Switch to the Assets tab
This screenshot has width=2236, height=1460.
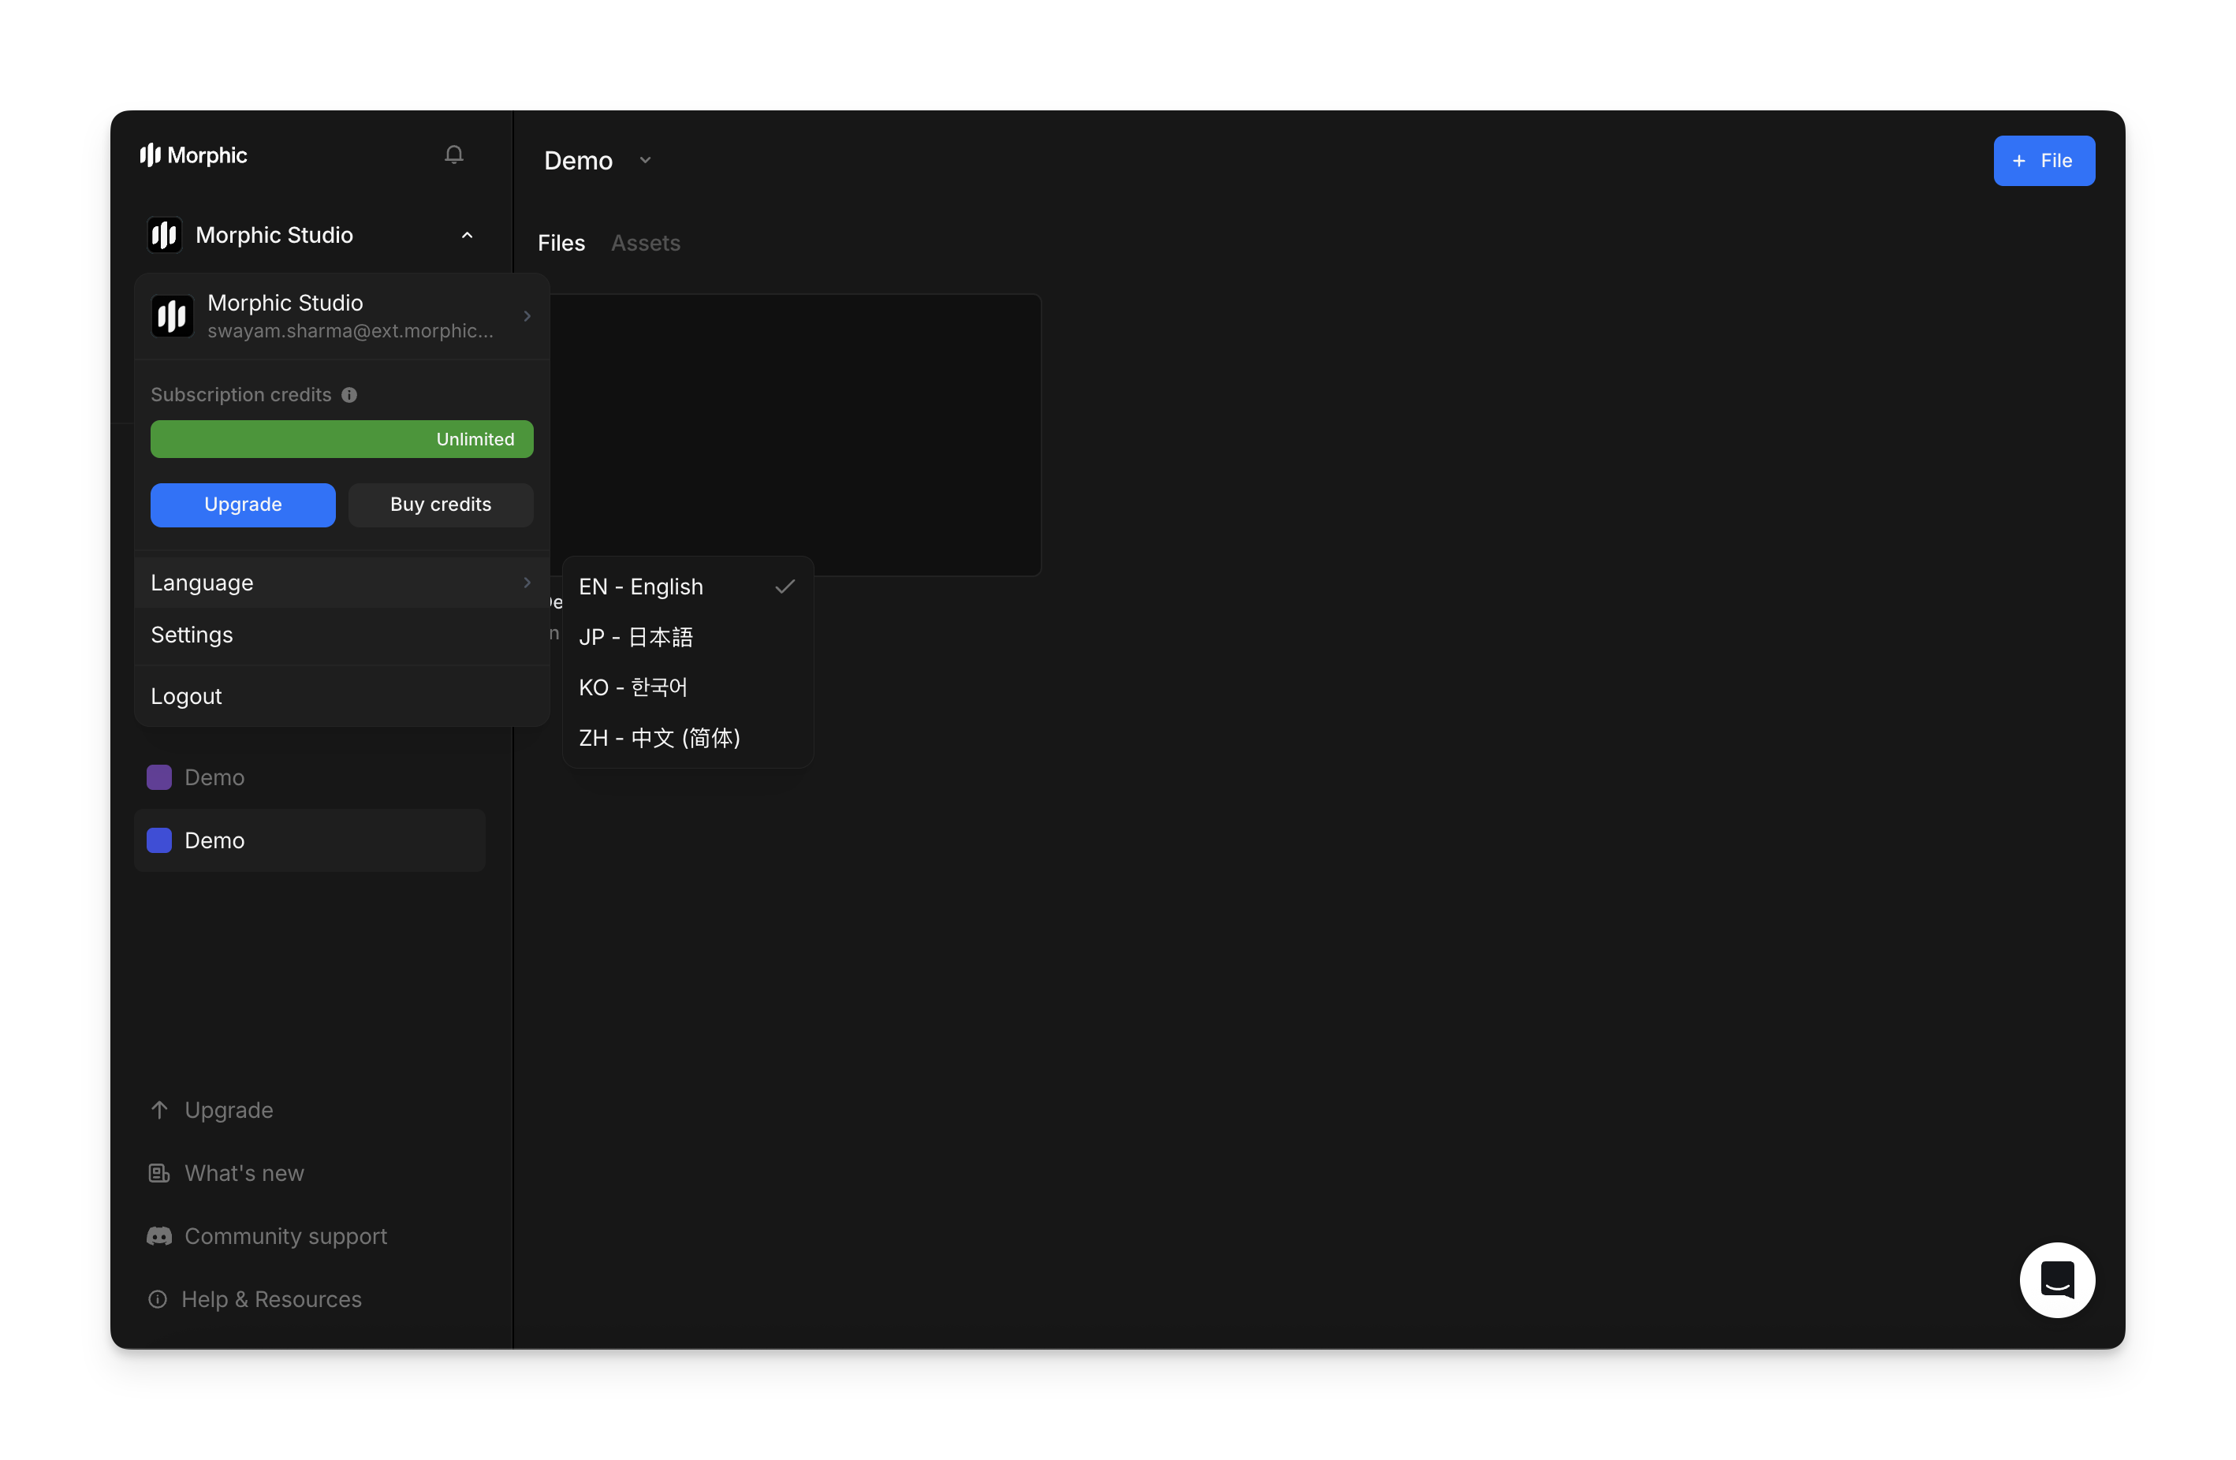[x=646, y=242]
